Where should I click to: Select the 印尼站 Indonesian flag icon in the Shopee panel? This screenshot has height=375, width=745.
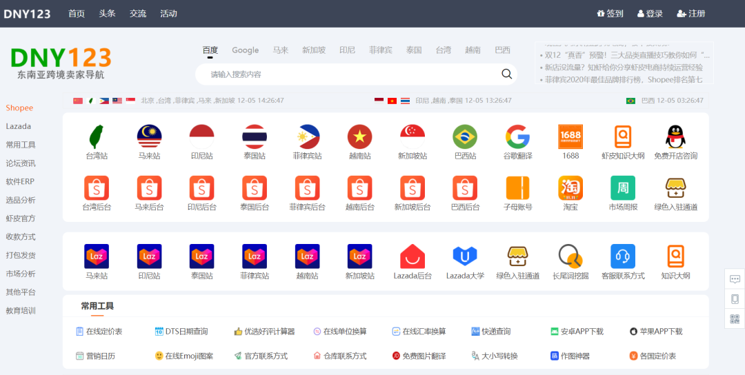(x=202, y=136)
